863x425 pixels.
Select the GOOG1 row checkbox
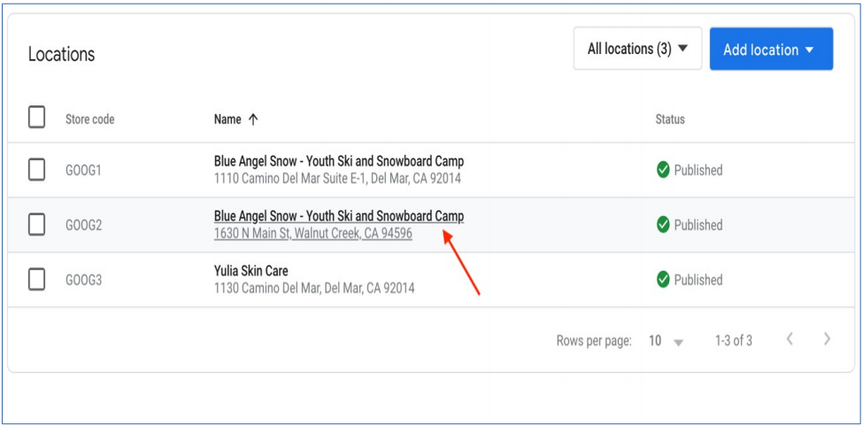pos(36,170)
